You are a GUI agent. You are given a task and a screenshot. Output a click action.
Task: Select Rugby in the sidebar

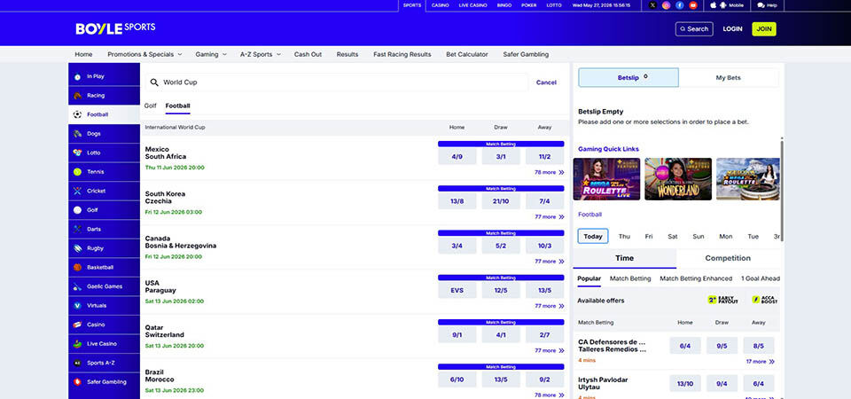click(x=105, y=248)
